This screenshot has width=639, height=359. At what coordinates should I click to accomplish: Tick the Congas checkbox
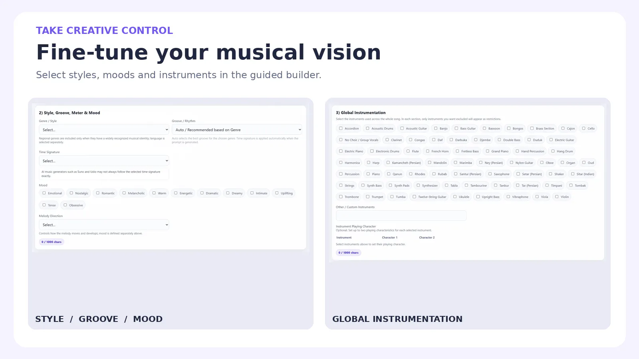411,140
